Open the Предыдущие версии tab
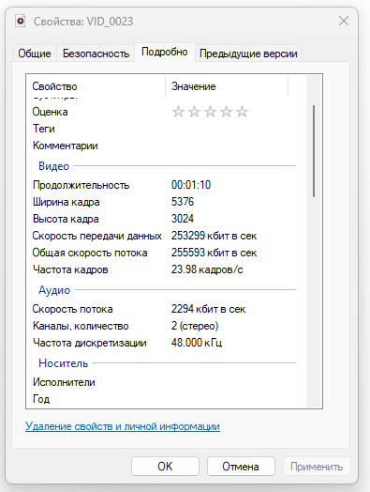The height and width of the screenshot is (492, 370). pos(248,54)
